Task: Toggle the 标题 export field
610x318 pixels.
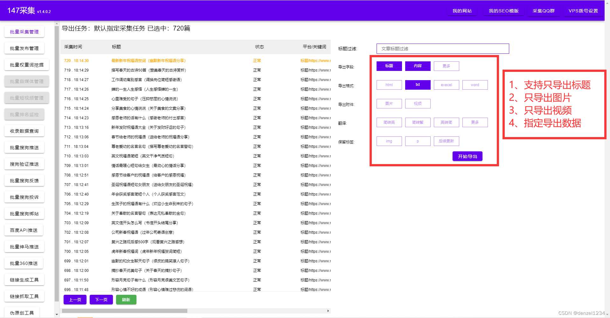Action: click(x=389, y=66)
